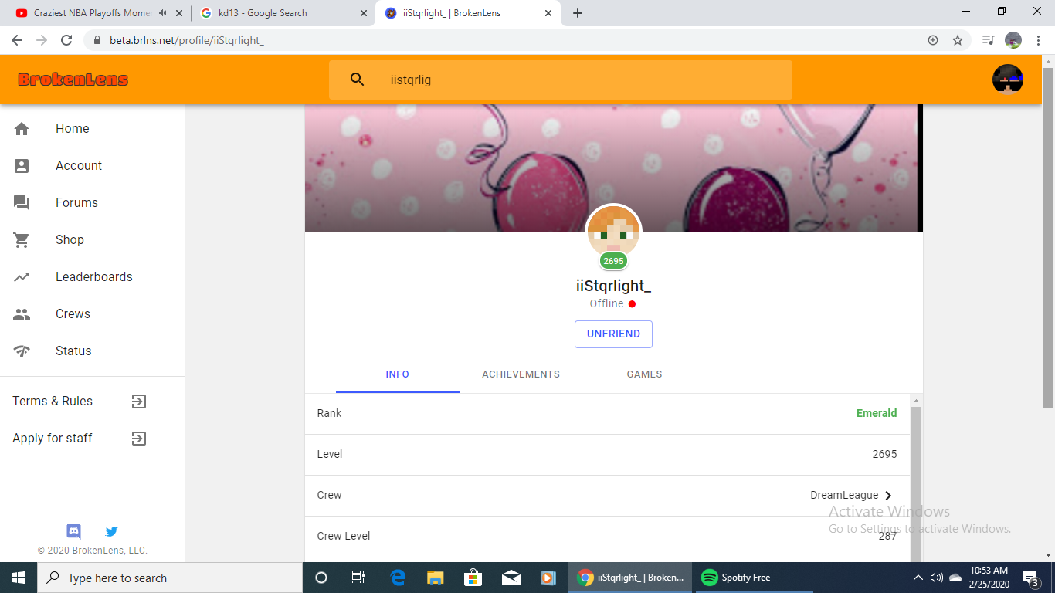Click the BrokenLens logo
1055x593 pixels.
click(x=73, y=80)
